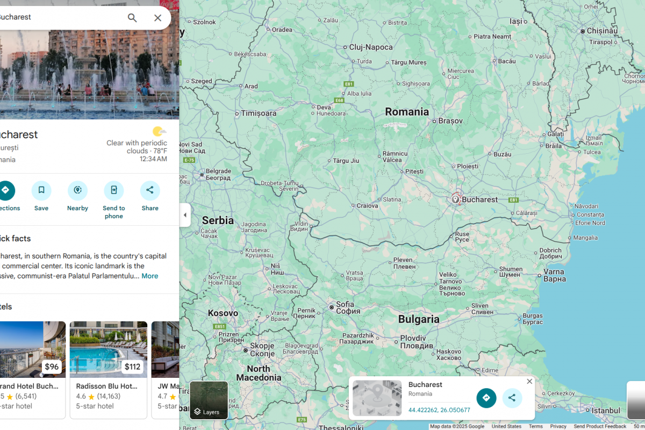Click the Directions icon in side panel

coord(5,190)
